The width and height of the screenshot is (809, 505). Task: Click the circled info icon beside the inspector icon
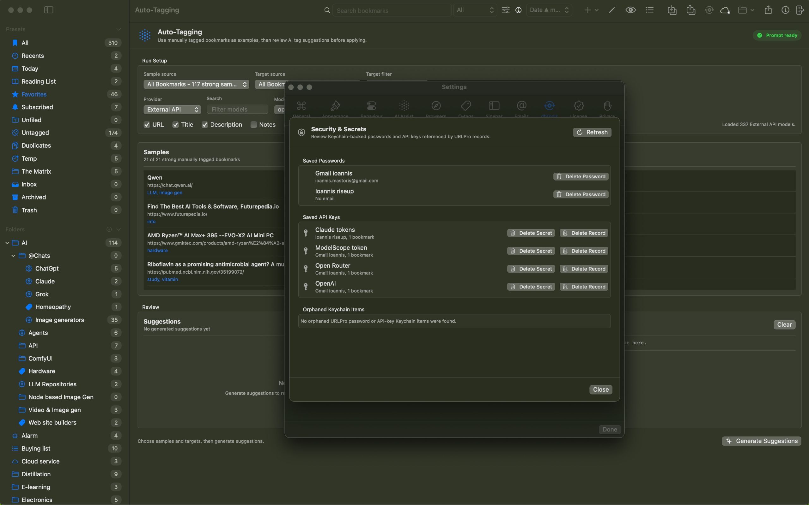(785, 10)
